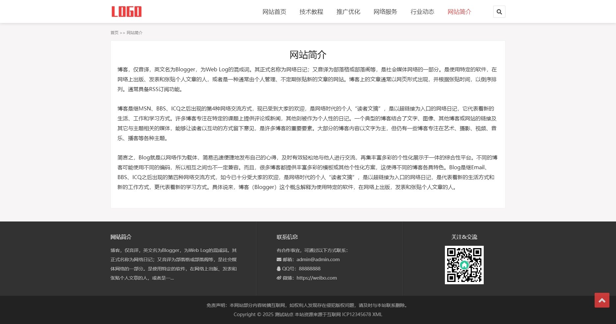
Task: Open the site search magnifier icon
Action: point(499,12)
